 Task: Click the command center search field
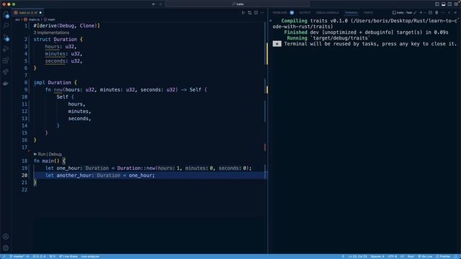click(x=238, y=4)
